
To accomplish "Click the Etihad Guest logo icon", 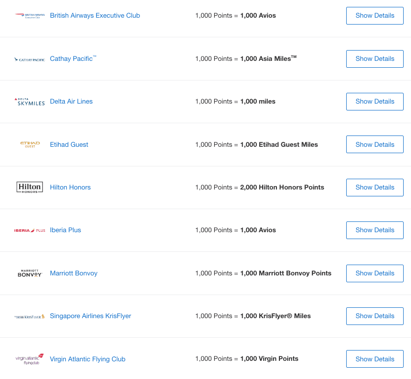I will [x=29, y=144].
